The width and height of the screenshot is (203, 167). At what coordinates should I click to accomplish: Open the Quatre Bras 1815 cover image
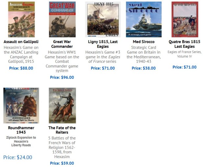click(185, 20)
